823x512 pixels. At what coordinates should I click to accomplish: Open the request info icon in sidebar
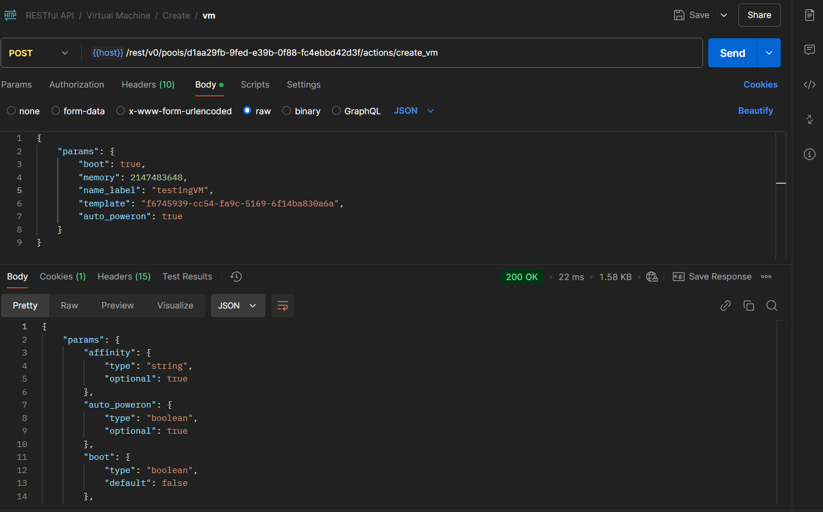[810, 154]
